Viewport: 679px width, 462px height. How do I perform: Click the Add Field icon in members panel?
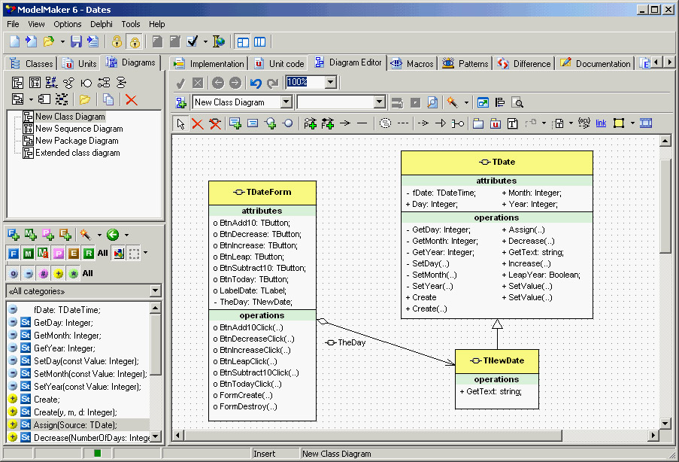click(14, 235)
